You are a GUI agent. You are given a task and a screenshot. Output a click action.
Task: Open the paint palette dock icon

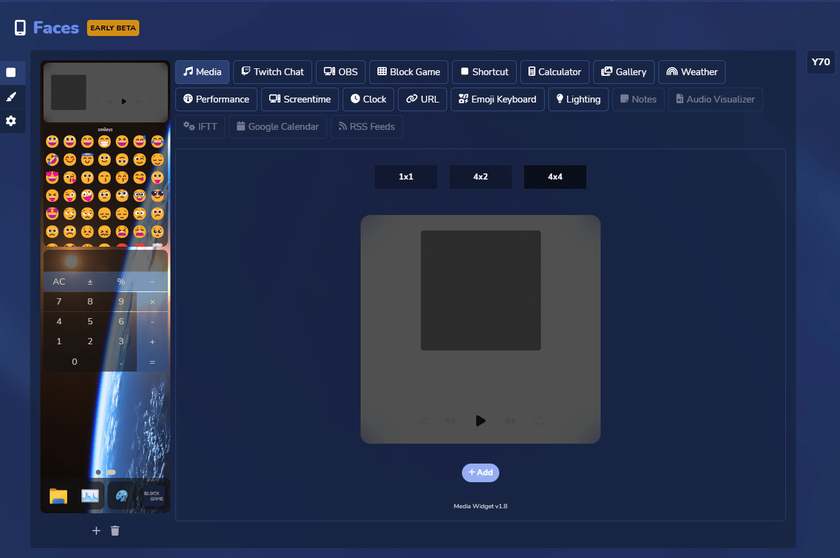(x=122, y=496)
